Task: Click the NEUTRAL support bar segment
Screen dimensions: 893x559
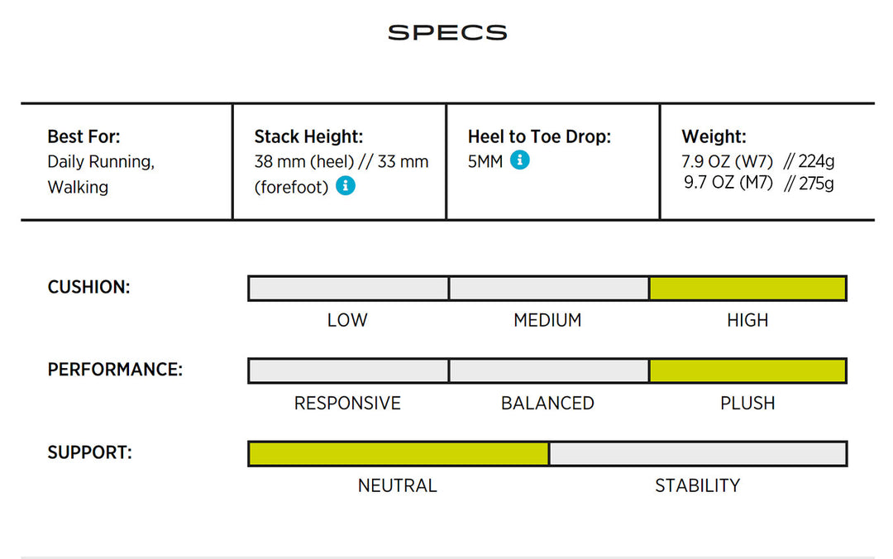Action: (398, 453)
